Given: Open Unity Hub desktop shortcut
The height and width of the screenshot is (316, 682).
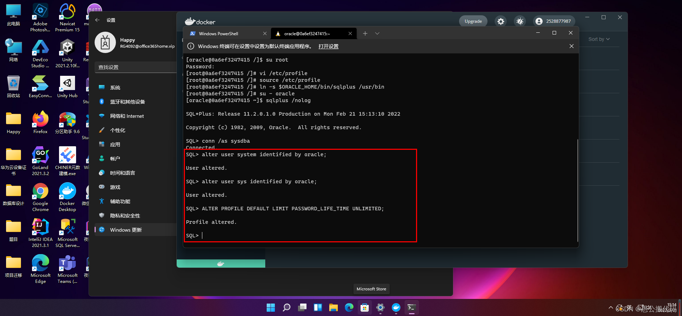Looking at the screenshot, I should (68, 87).
